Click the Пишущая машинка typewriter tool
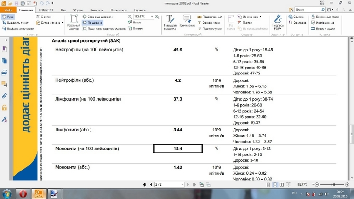Screen dimensions: 354x199 pyautogui.click(x=170, y=23)
